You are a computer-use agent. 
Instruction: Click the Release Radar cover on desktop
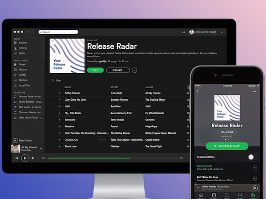[x=67, y=56]
